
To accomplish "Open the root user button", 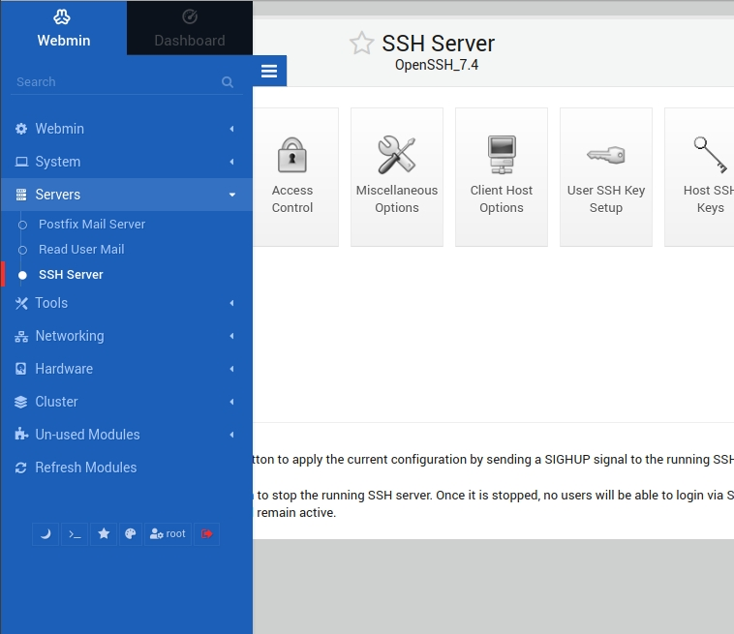I will (168, 534).
